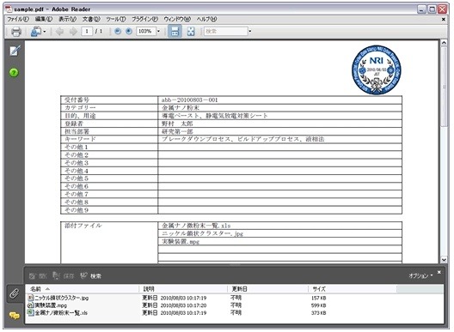Image resolution: width=454 pixels, height=332 pixels.
Task: Go to previous page arrow
Action: point(60,31)
